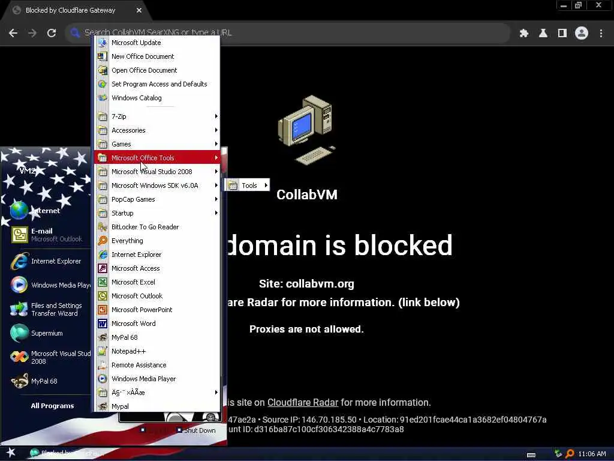This screenshot has width=614, height=461.
Task: Click the Windows Catalog icon
Action: click(103, 98)
